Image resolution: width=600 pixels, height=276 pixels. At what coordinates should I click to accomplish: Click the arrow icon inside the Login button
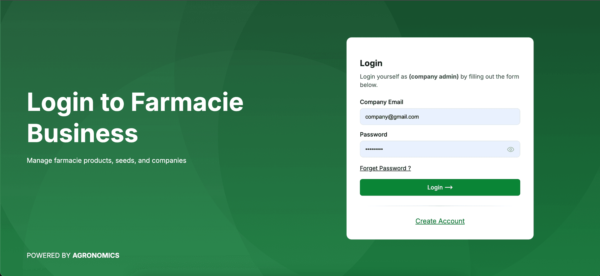point(449,187)
